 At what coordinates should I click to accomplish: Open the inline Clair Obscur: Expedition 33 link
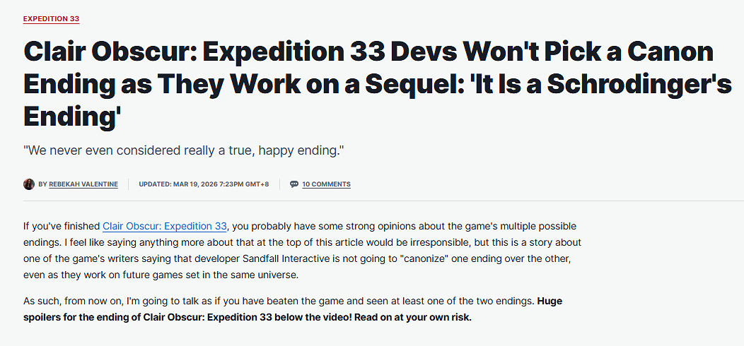(165, 226)
